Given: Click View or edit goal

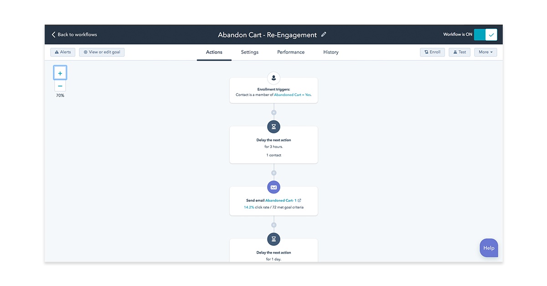Looking at the screenshot, I should coord(102,52).
